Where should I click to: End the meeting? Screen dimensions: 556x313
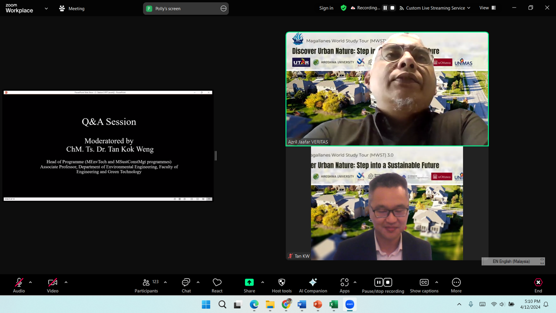pos(538,285)
